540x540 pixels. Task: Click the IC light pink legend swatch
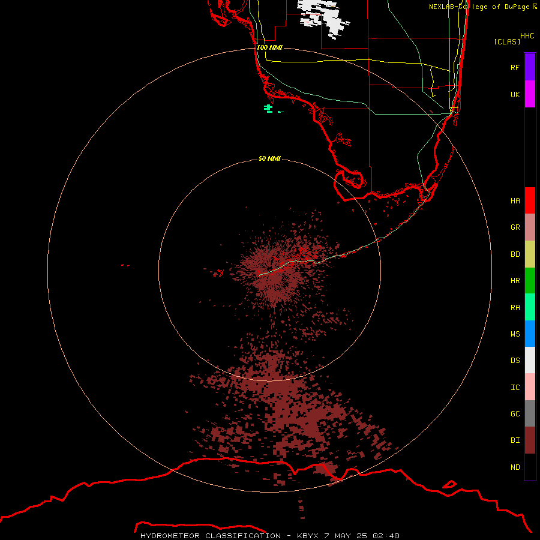[530, 387]
